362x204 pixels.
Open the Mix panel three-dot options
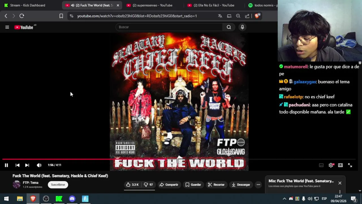340,192
